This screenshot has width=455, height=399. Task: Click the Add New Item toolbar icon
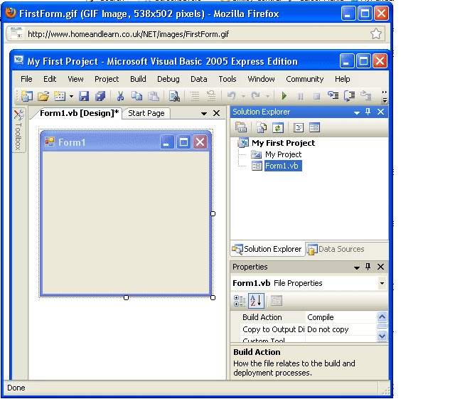pos(60,96)
